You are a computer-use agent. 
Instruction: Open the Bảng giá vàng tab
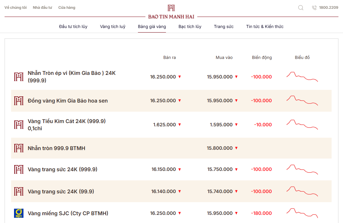[x=152, y=27]
